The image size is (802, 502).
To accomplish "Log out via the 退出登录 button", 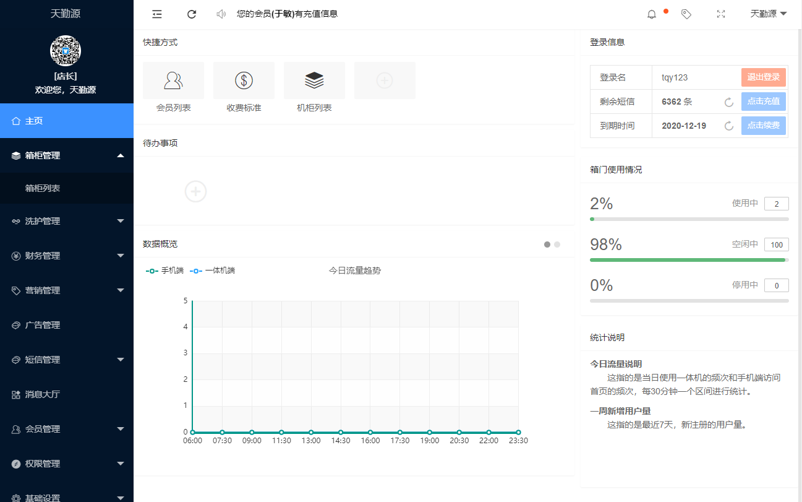I will tap(763, 77).
